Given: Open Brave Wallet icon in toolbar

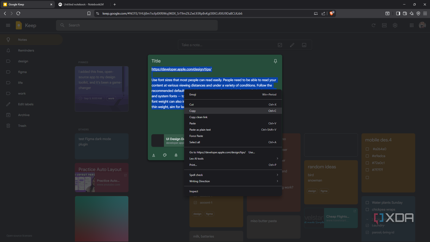Looking at the screenshot, I should tap(405, 13).
